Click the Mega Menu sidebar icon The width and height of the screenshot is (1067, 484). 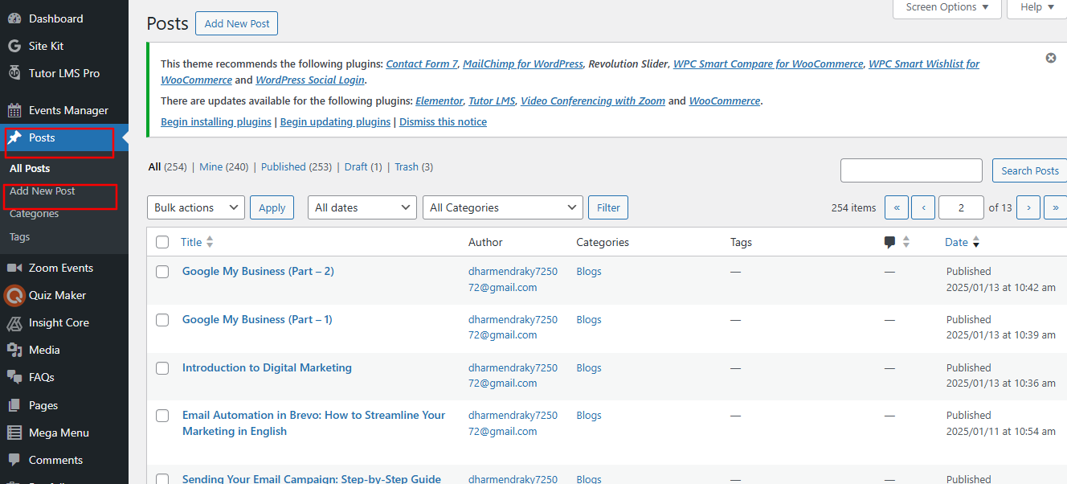pyautogui.click(x=14, y=433)
